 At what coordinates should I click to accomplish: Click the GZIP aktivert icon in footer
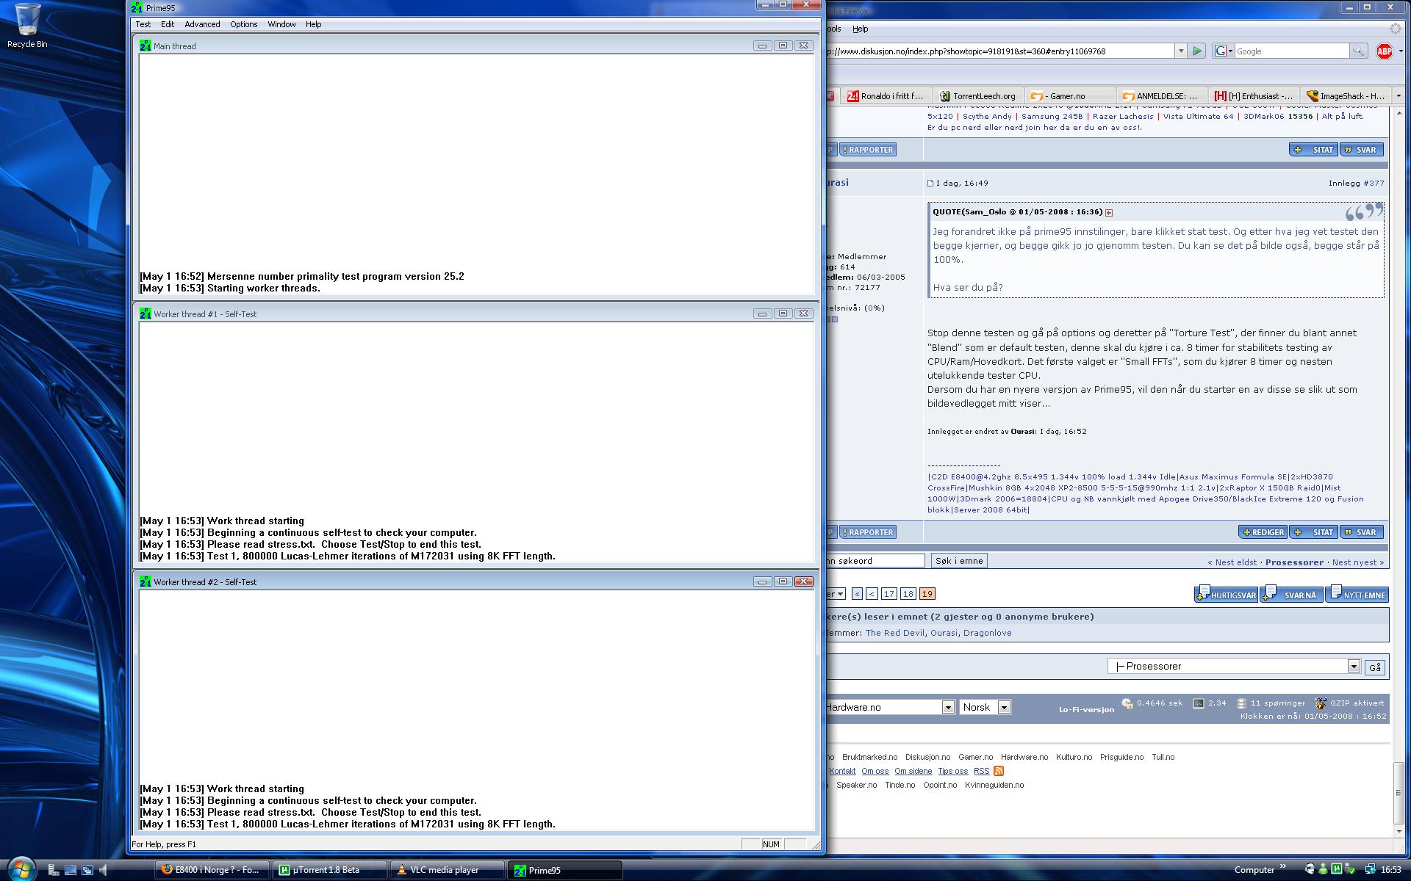click(x=1321, y=703)
